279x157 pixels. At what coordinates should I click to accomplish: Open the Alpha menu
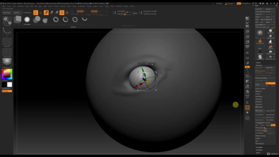click(4, 6)
